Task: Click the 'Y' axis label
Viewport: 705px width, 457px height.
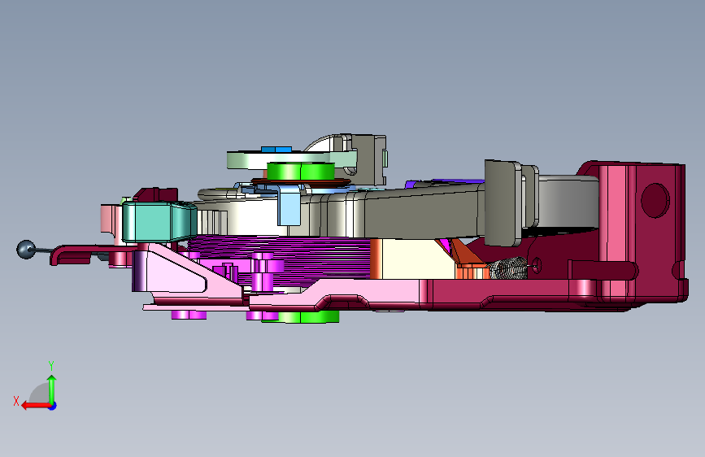Action: (51, 366)
